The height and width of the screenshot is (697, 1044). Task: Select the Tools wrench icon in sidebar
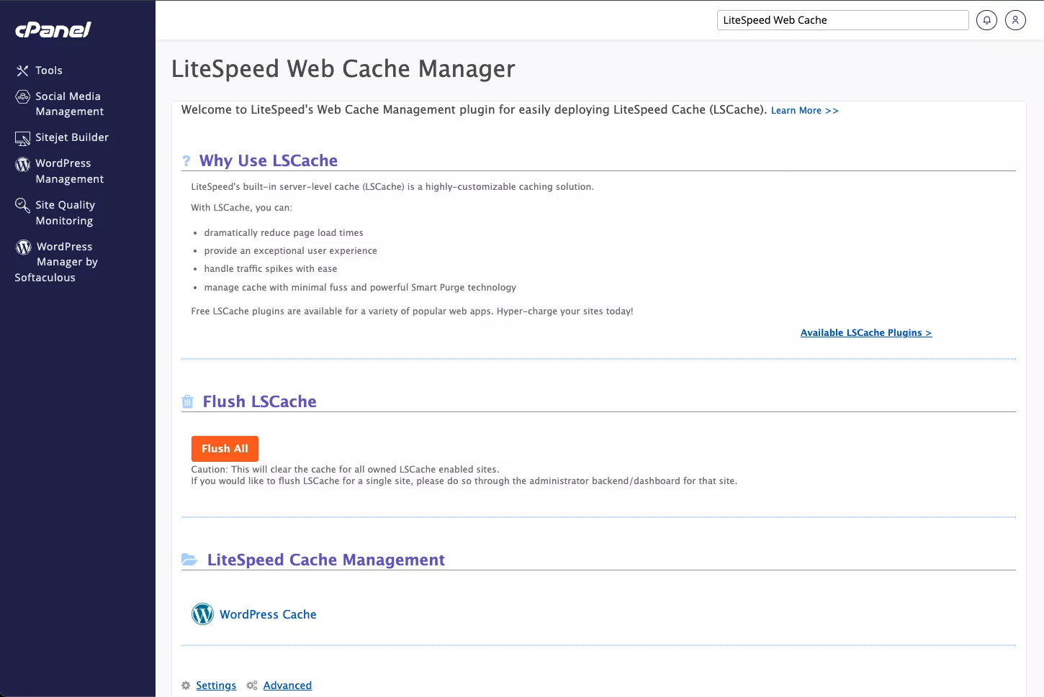pyautogui.click(x=22, y=70)
